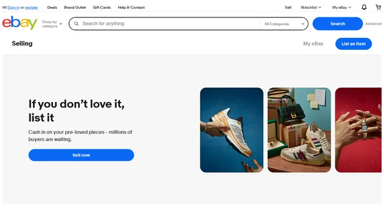This screenshot has width=384, height=216.
Task: Click the register link
Action: 31,7
